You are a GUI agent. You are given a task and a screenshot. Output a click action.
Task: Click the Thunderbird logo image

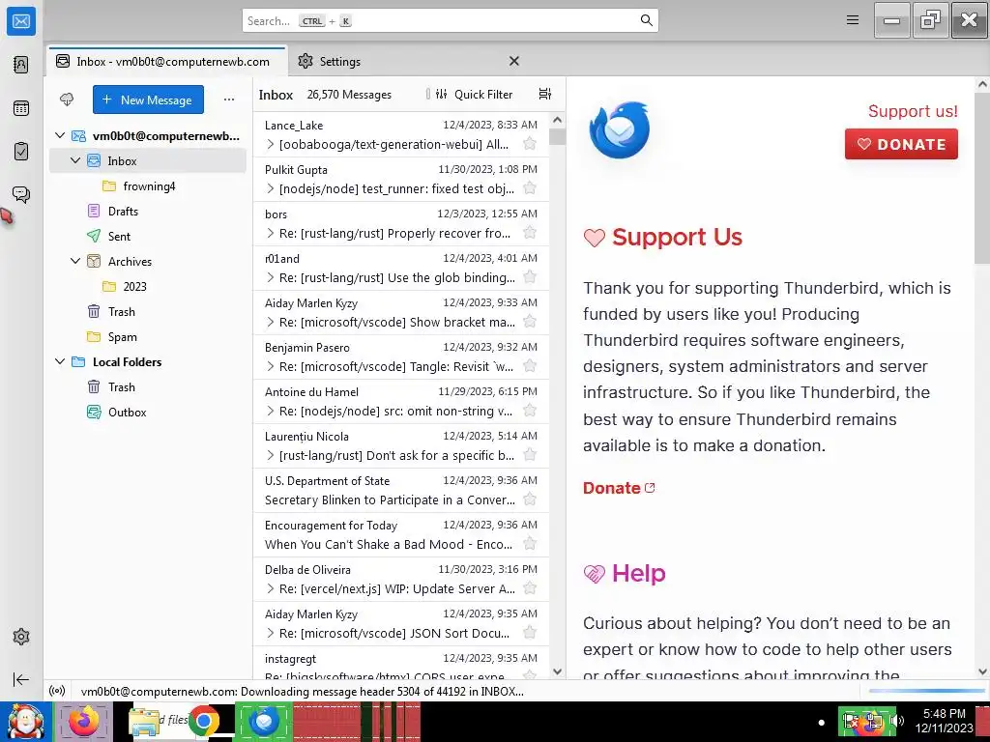[x=620, y=130]
